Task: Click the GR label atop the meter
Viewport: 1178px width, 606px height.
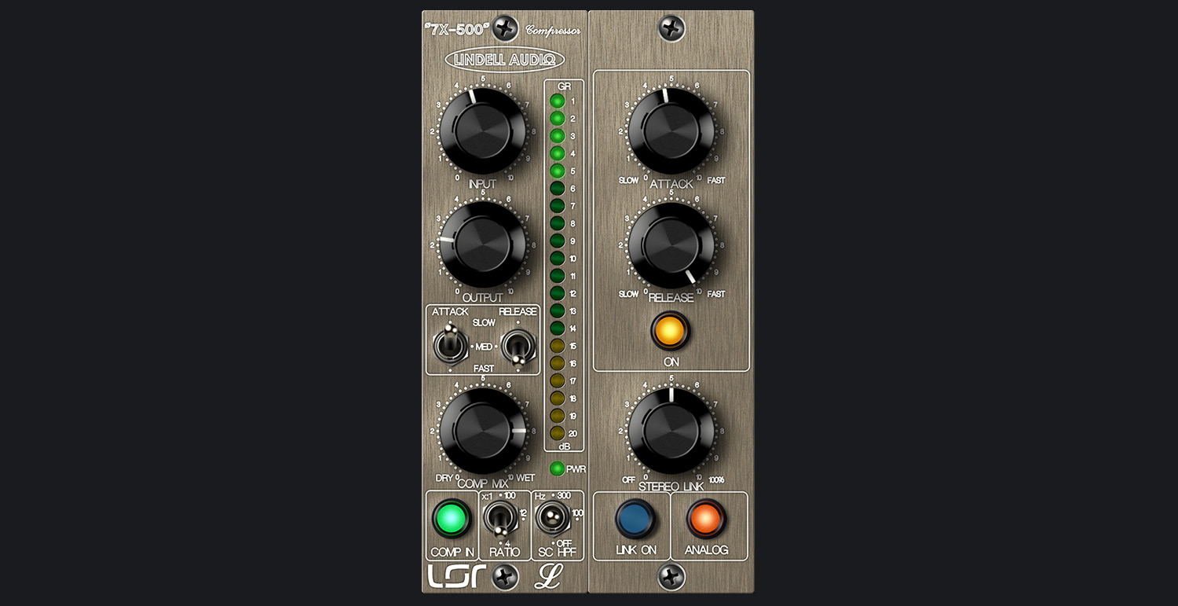Action: coord(564,86)
